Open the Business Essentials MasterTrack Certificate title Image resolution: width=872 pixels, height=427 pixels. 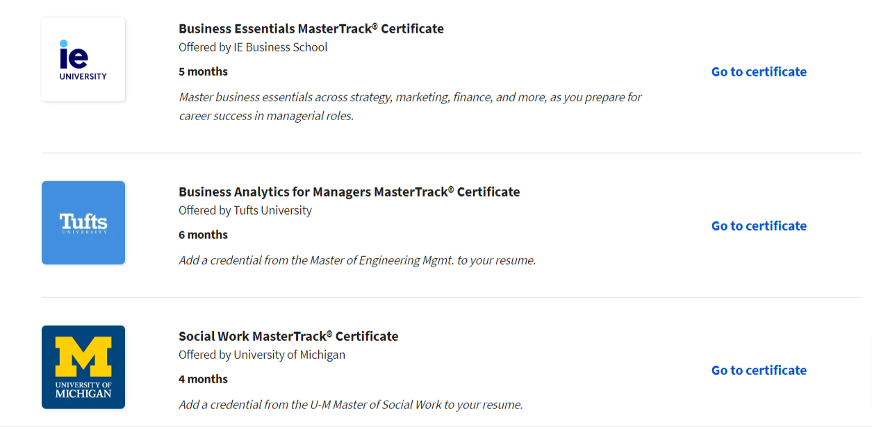click(x=311, y=28)
